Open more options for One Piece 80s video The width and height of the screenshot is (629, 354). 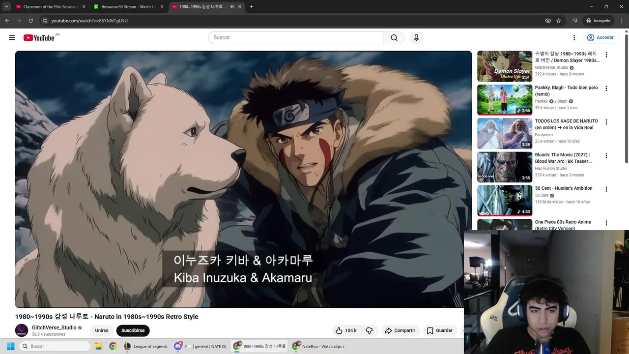(606, 223)
